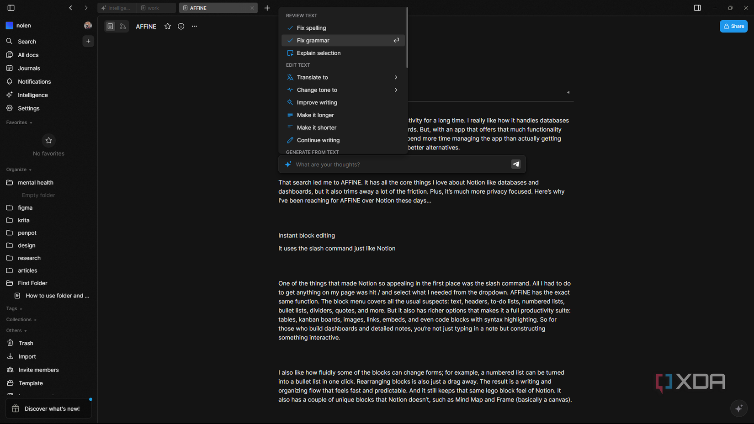Open Discover what's new
The width and height of the screenshot is (754, 424).
tap(48, 408)
